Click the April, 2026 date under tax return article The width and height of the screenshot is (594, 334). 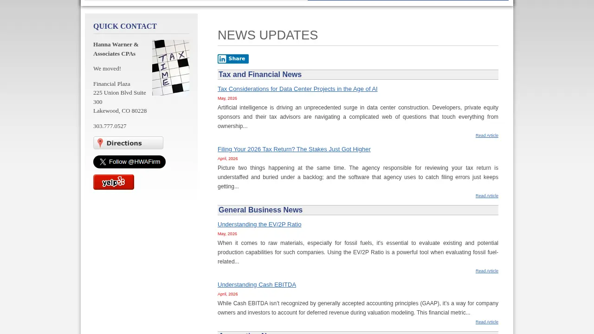pyautogui.click(x=227, y=159)
